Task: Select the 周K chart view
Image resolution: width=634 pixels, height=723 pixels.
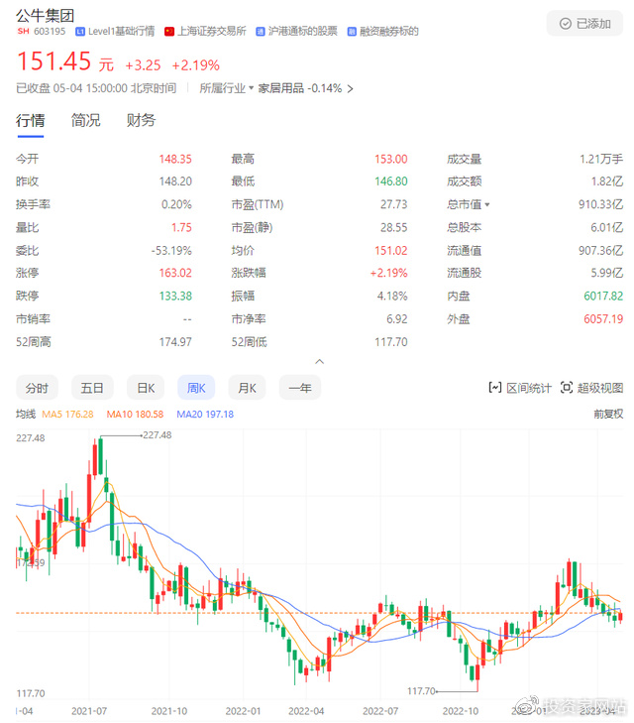Action: coord(196,388)
